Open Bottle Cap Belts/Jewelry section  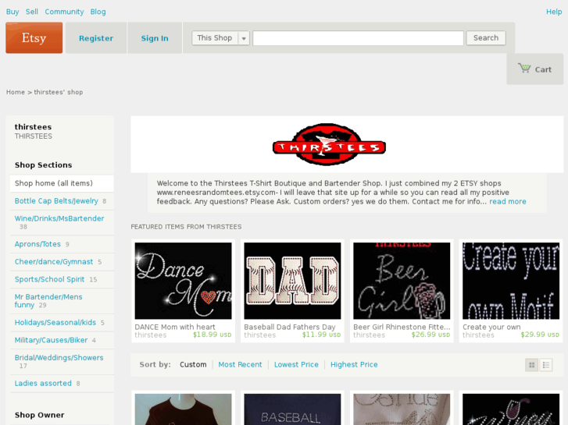point(56,200)
